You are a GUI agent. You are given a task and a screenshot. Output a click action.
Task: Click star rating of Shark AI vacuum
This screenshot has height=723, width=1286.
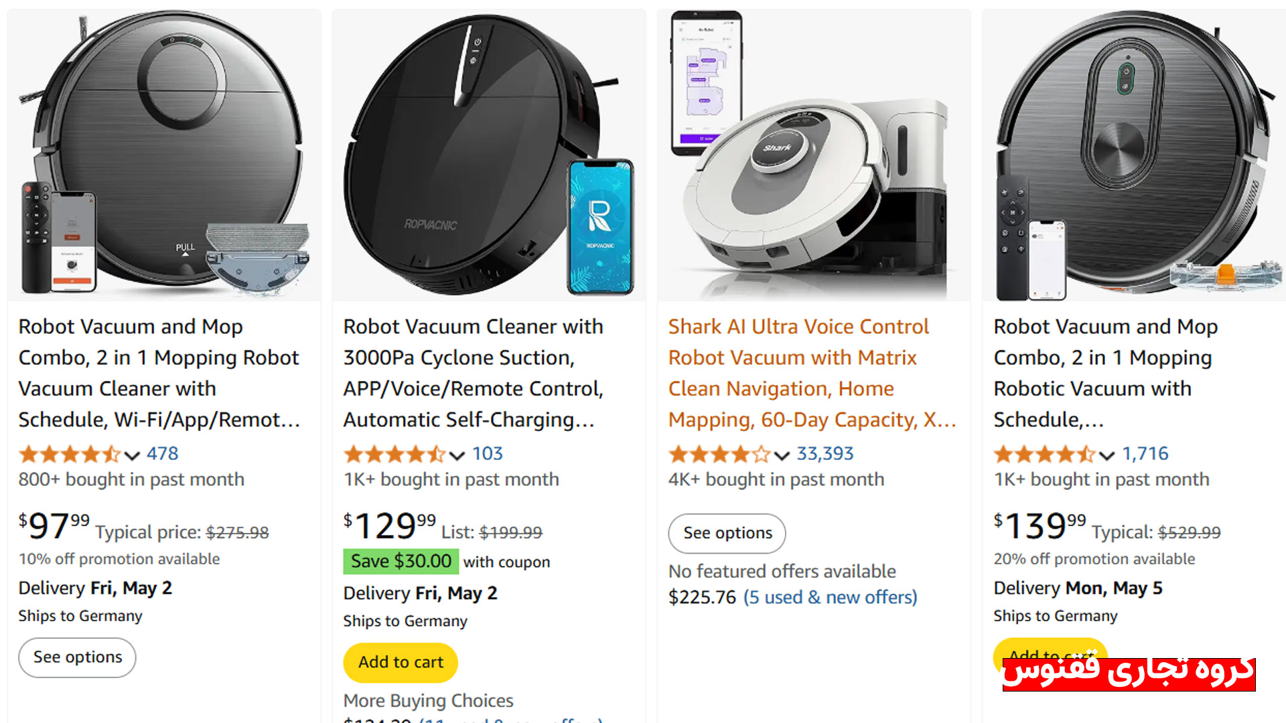pyautogui.click(x=719, y=455)
